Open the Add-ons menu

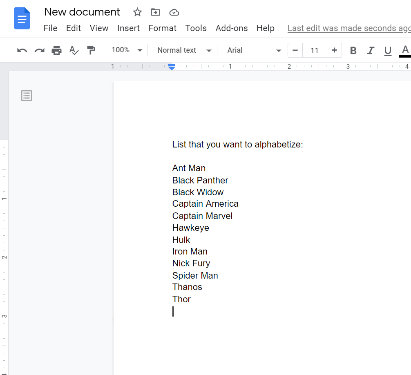pyautogui.click(x=232, y=28)
